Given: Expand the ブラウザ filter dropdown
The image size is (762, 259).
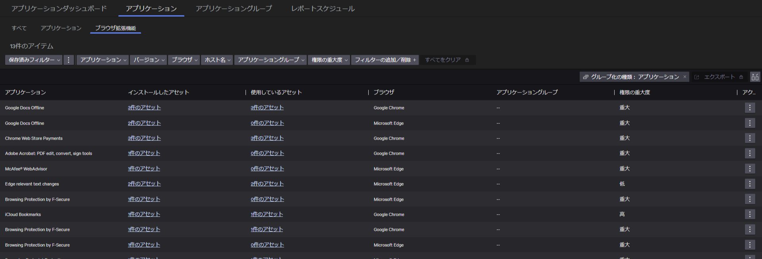Looking at the screenshot, I should click(184, 60).
